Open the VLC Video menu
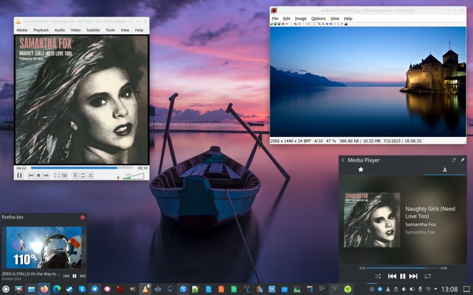The height and width of the screenshot is (295, 473). (x=76, y=30)
